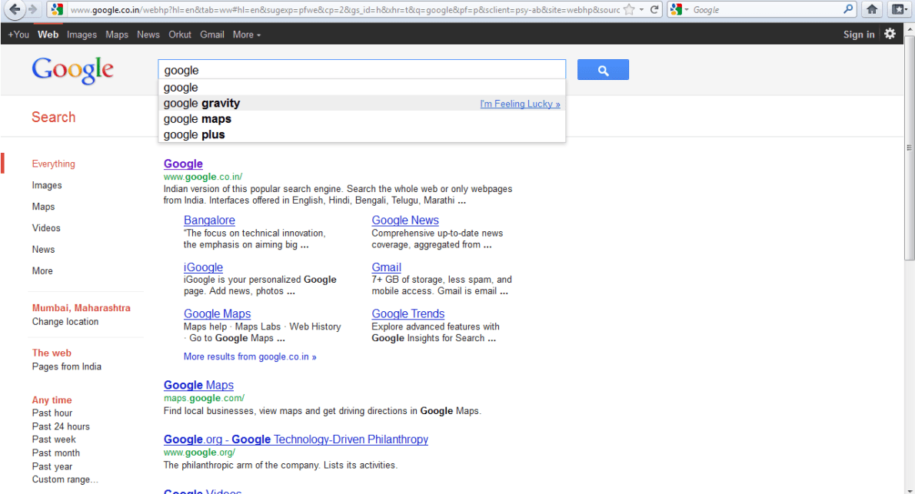Click the Google logo on the homepage
Screen dimensions: 915x494
(x=72, y=70)
